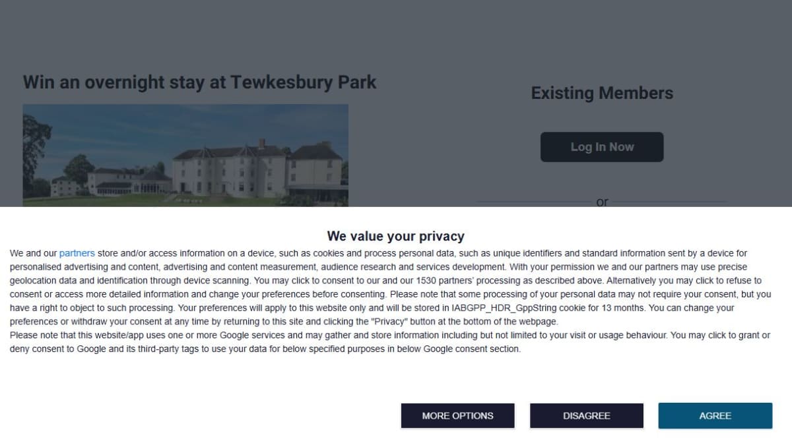Click the quoted "Privacy" word in notice
Viewport: 792px width, 445px height.
tap(392, 322)
